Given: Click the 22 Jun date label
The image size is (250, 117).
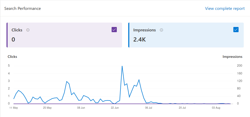Looking at the screenshot, I should click(115, 108).
